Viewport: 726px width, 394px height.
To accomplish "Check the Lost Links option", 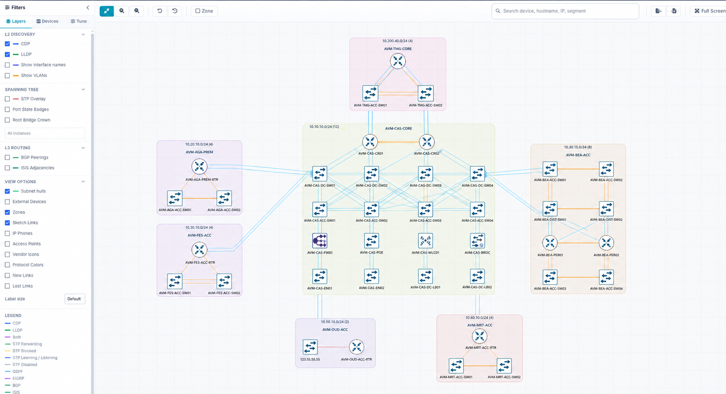I will point(7,286).
